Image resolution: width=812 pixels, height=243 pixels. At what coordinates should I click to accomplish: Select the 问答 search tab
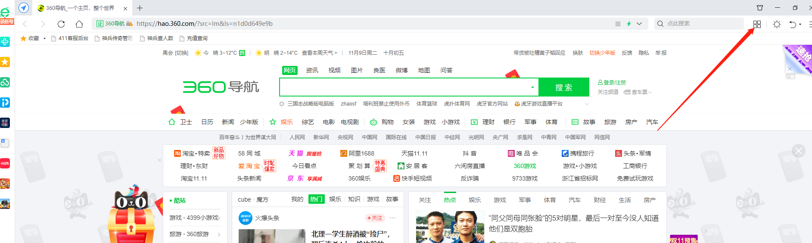(446, 70)
